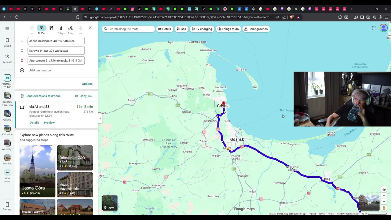
Task: Click route Preview link
Action: [x=49, y=123]
